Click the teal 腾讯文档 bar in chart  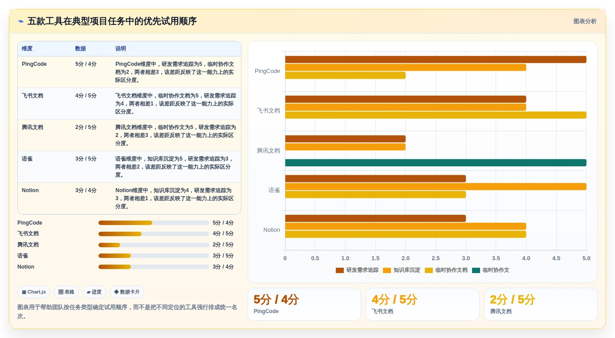pos(436,163)
